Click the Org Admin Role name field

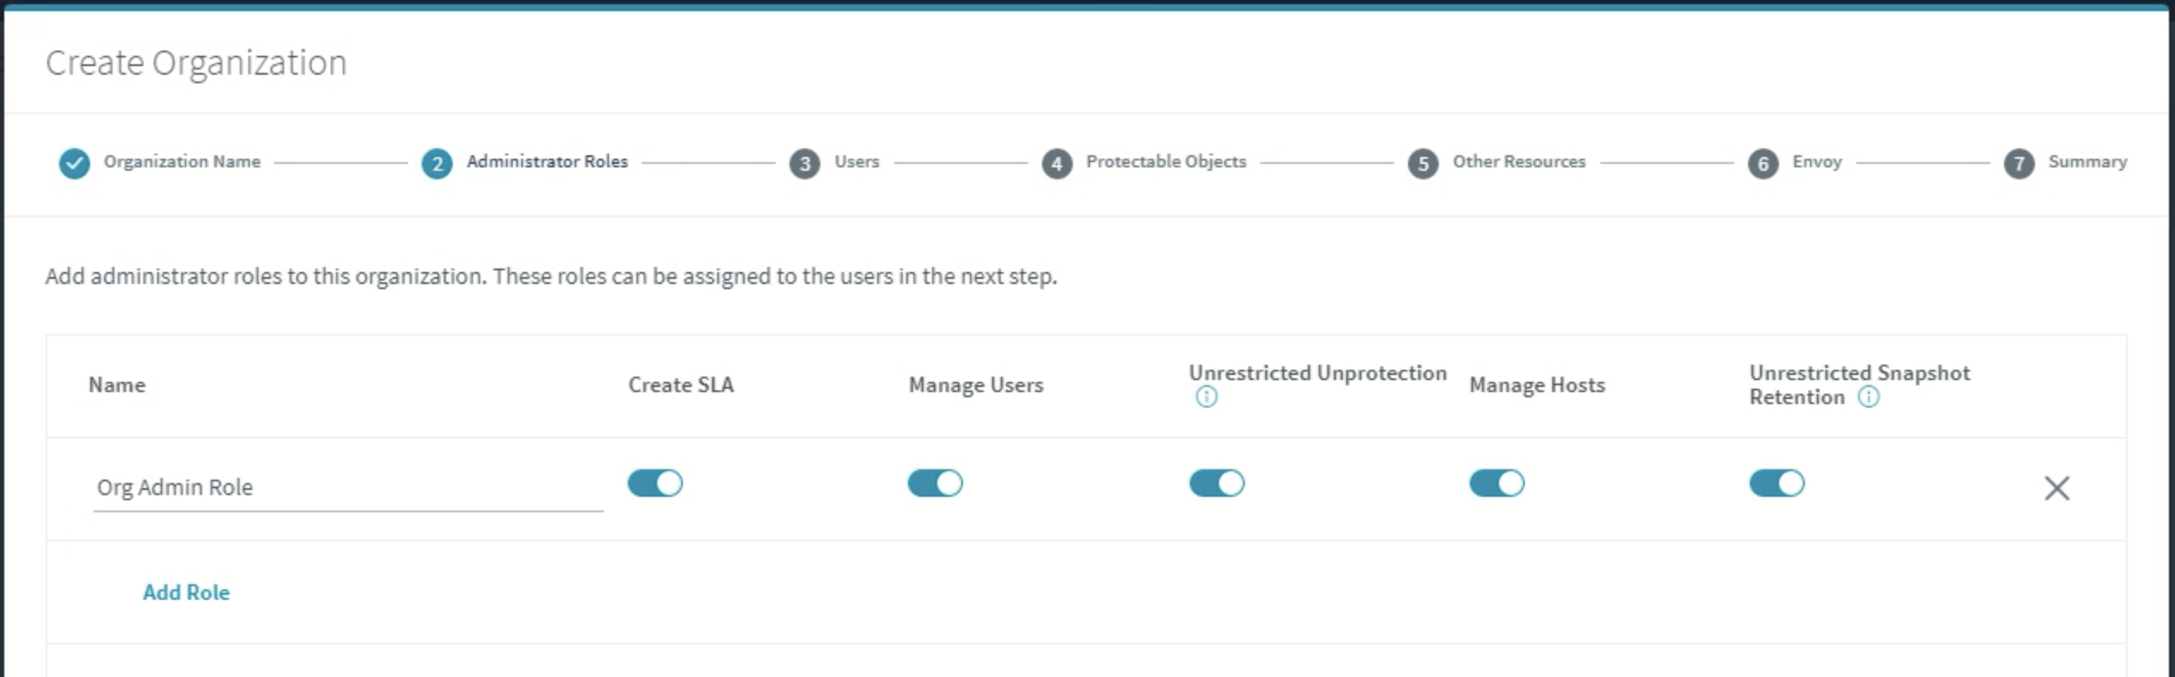coord(348,487)
